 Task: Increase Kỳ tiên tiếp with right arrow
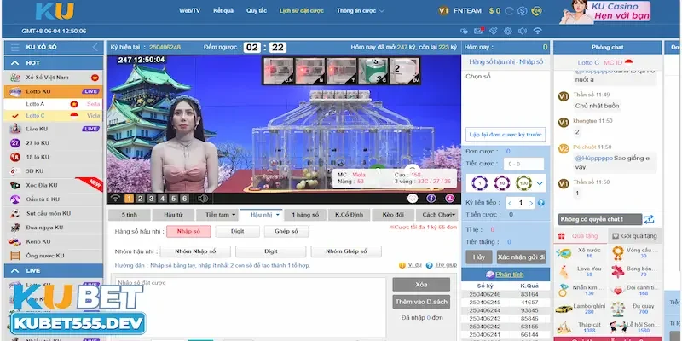(531, 203)
